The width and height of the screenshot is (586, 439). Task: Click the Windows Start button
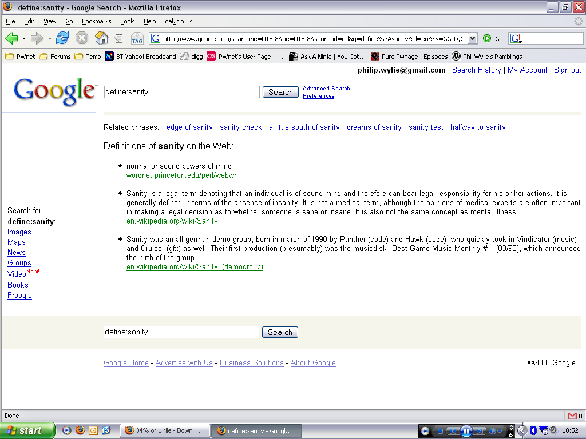pyautogui.click(x=27, y=430)
